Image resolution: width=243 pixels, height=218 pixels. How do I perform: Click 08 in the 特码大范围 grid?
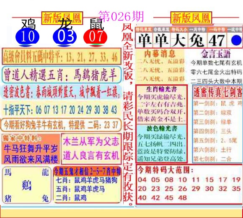[x=169, y=180]
